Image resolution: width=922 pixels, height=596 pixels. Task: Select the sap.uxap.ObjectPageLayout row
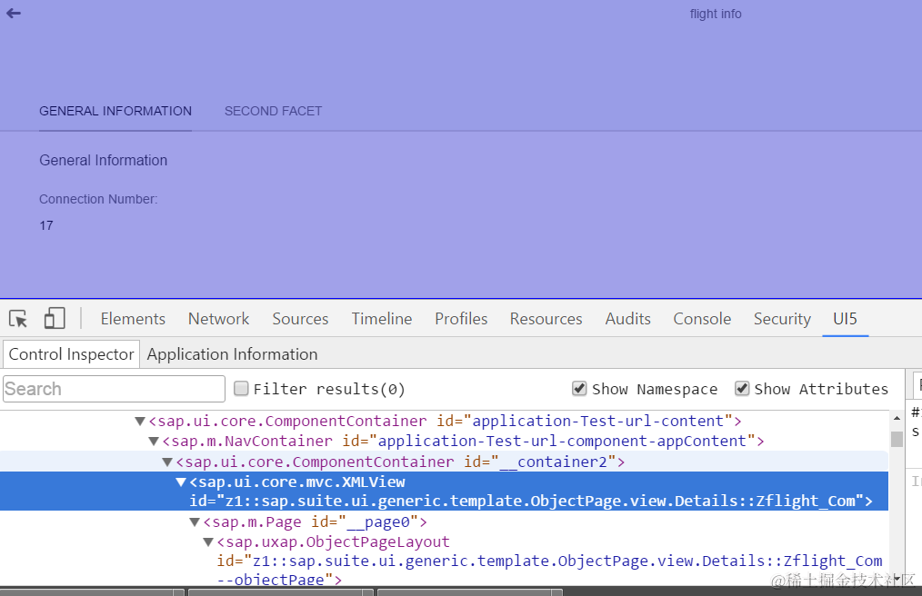point(444,560)
